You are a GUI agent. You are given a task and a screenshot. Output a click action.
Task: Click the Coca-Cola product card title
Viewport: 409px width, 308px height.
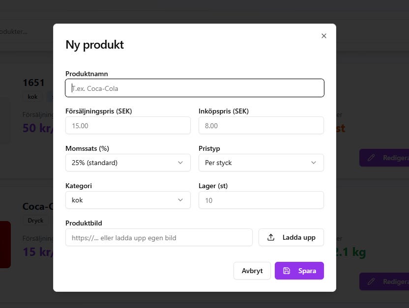point(37,206)
